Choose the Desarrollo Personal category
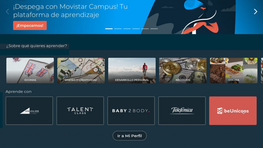The height and width of the screenshot is (148, 263). coord(132,71)
